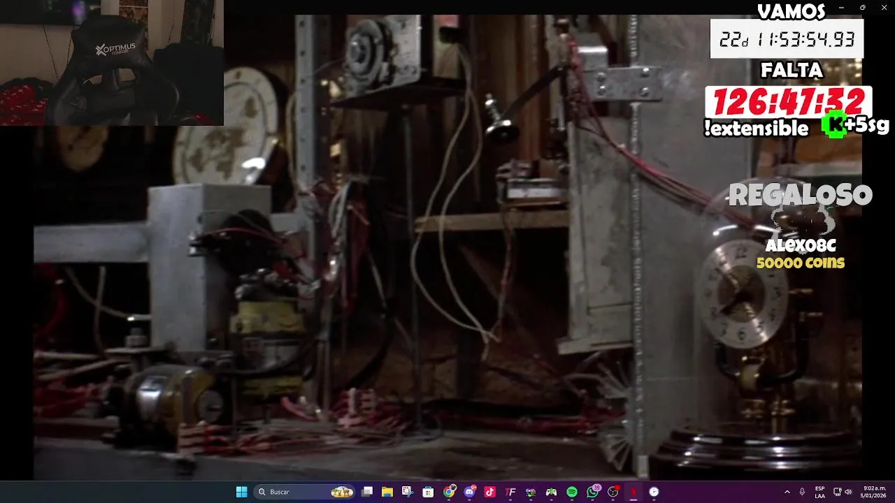Restore down the video window
The height and width of the screenshot is (503, 895).
pos(863,7)
